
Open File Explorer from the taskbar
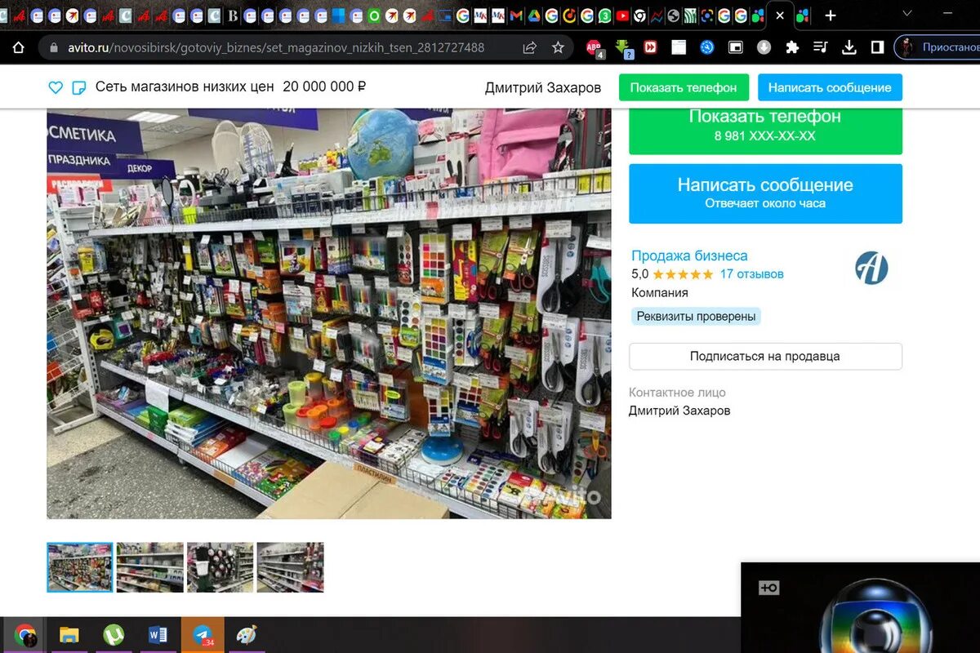(x=69, y=635)
